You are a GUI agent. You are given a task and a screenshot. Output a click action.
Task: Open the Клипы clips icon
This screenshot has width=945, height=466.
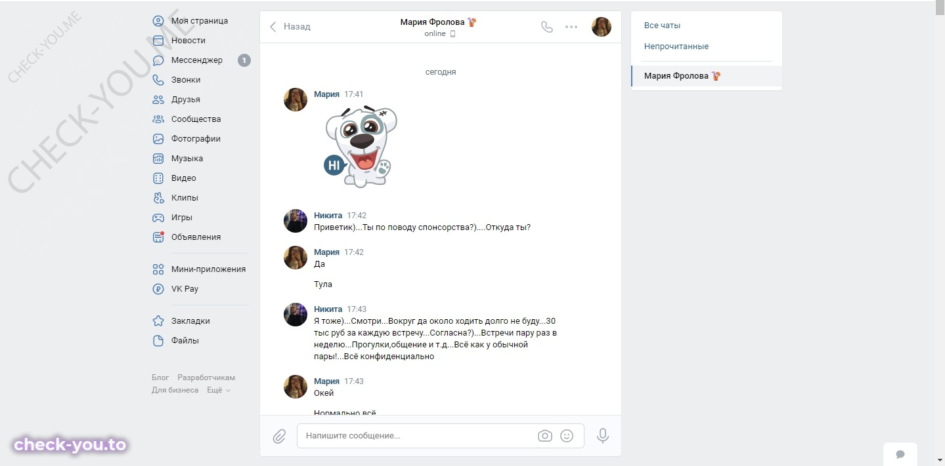tap(158, 198)
